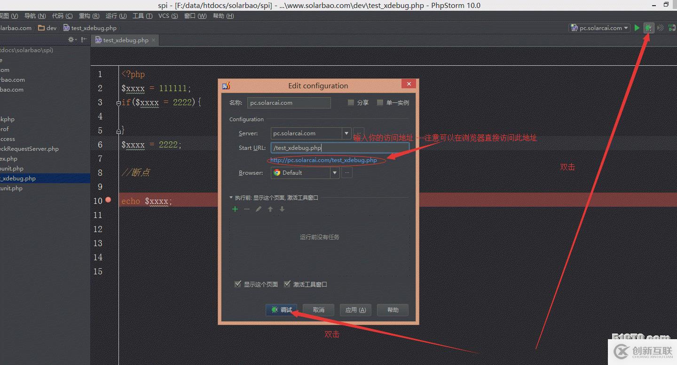Screen dimensions: 677x365
Task: Select the kphp item in the project tree
Action: pyautogui.click(x=7, y=119)
